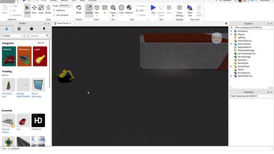Screen dimensions: 274x154
Task: Select the Mirror (Working) model
Action: [x=38, y=88]
